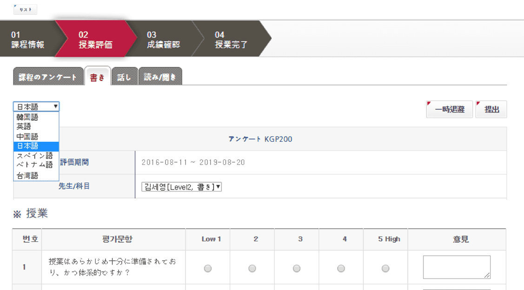The width and height of the screenshot is (524, 290).
Task: Select rating Low 1 for question 1
Action: pyautogui.click(x=208, y=268)
